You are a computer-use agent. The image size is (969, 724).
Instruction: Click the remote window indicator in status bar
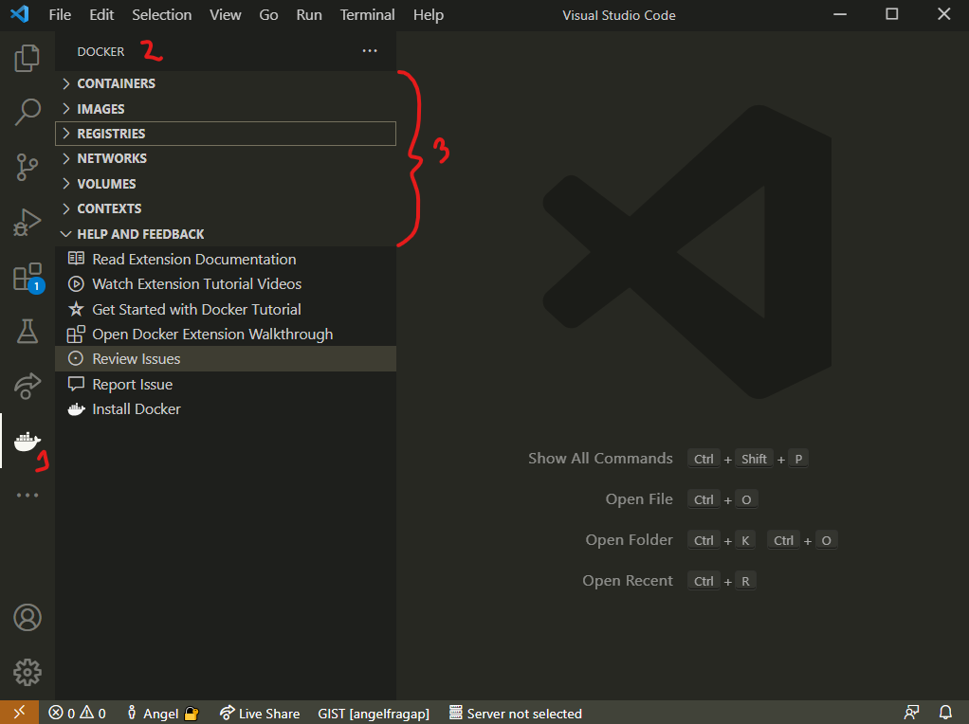19,713
